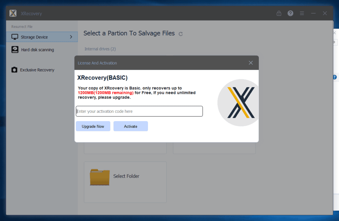Click the activation code input field
Viewport: 339px width, 221px height.
click(x=139, y=111)
